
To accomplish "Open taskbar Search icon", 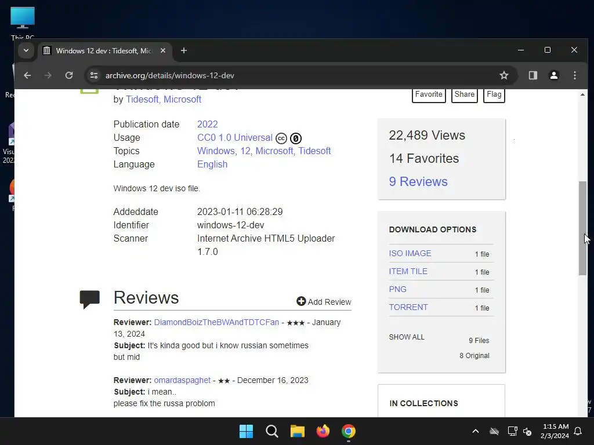I will coord(271,431).
